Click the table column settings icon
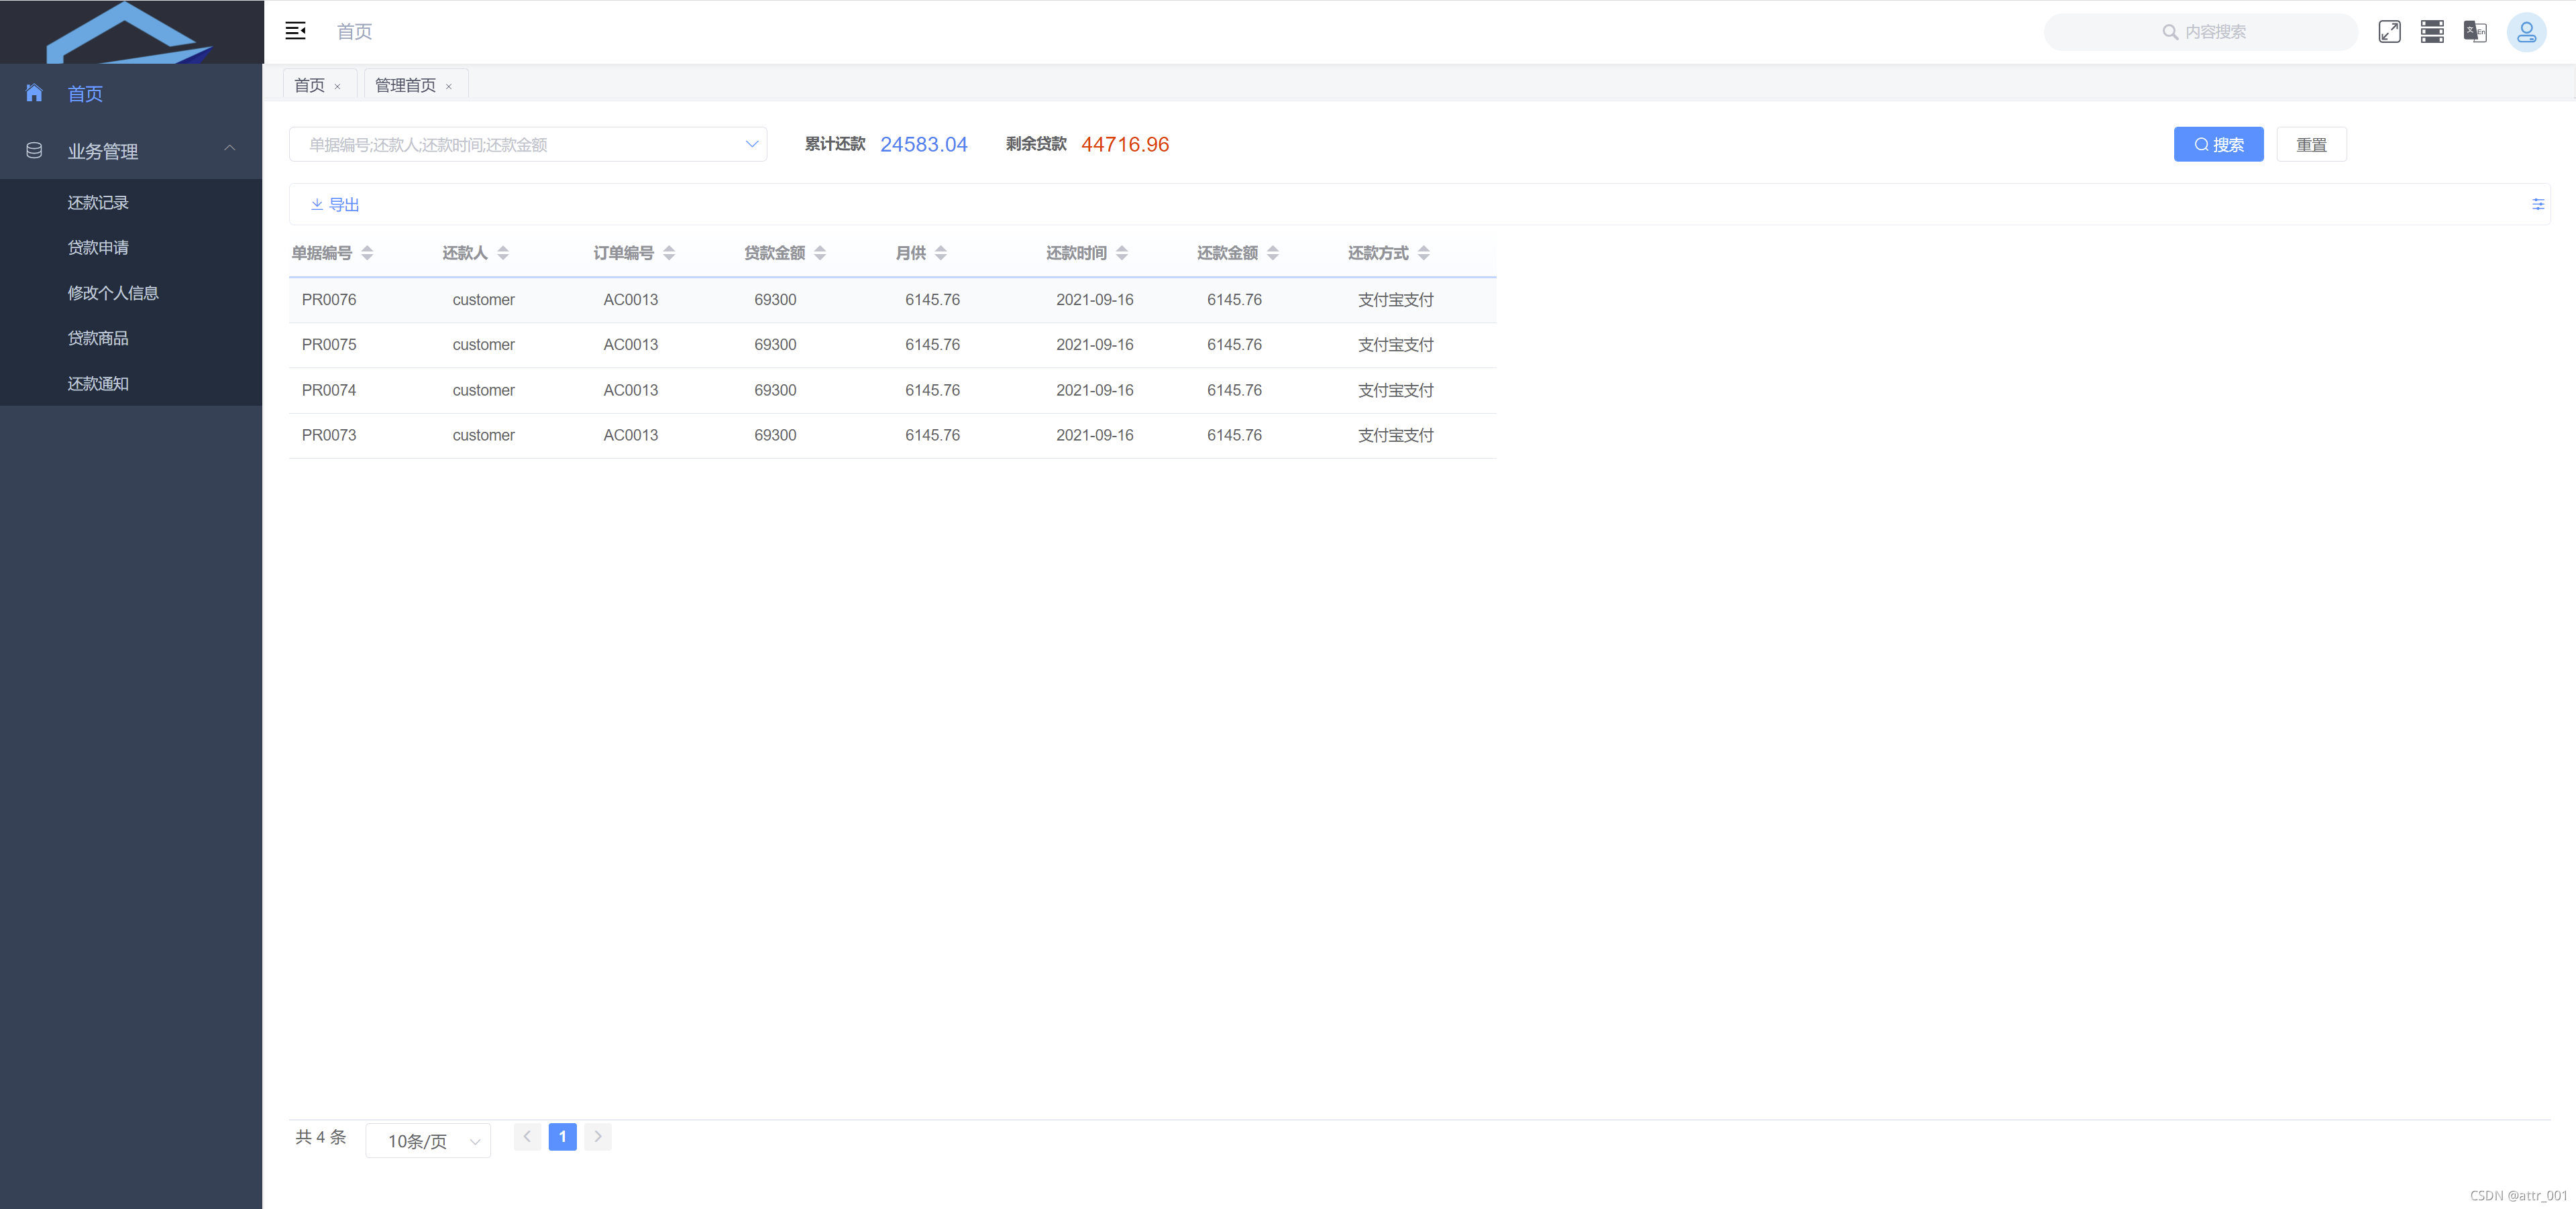Screen dimensions: 2576x1209 tap(2537, 205)
